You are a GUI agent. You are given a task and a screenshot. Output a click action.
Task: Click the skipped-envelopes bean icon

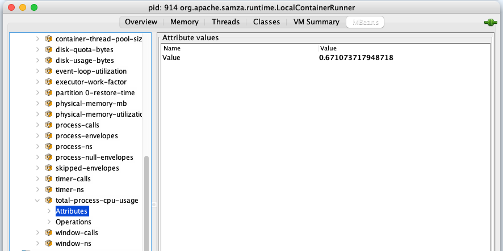48,168
